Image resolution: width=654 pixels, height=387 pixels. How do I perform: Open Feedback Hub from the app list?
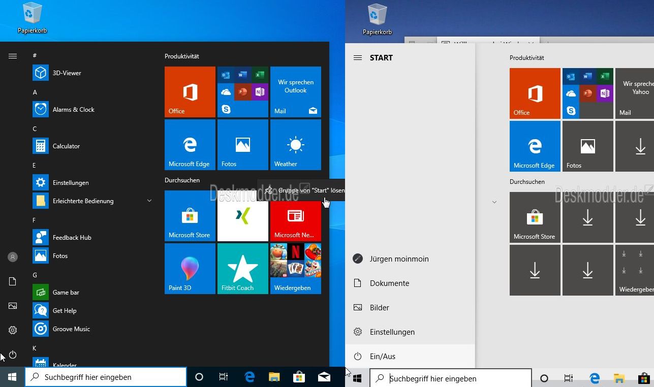pos(91,237)
